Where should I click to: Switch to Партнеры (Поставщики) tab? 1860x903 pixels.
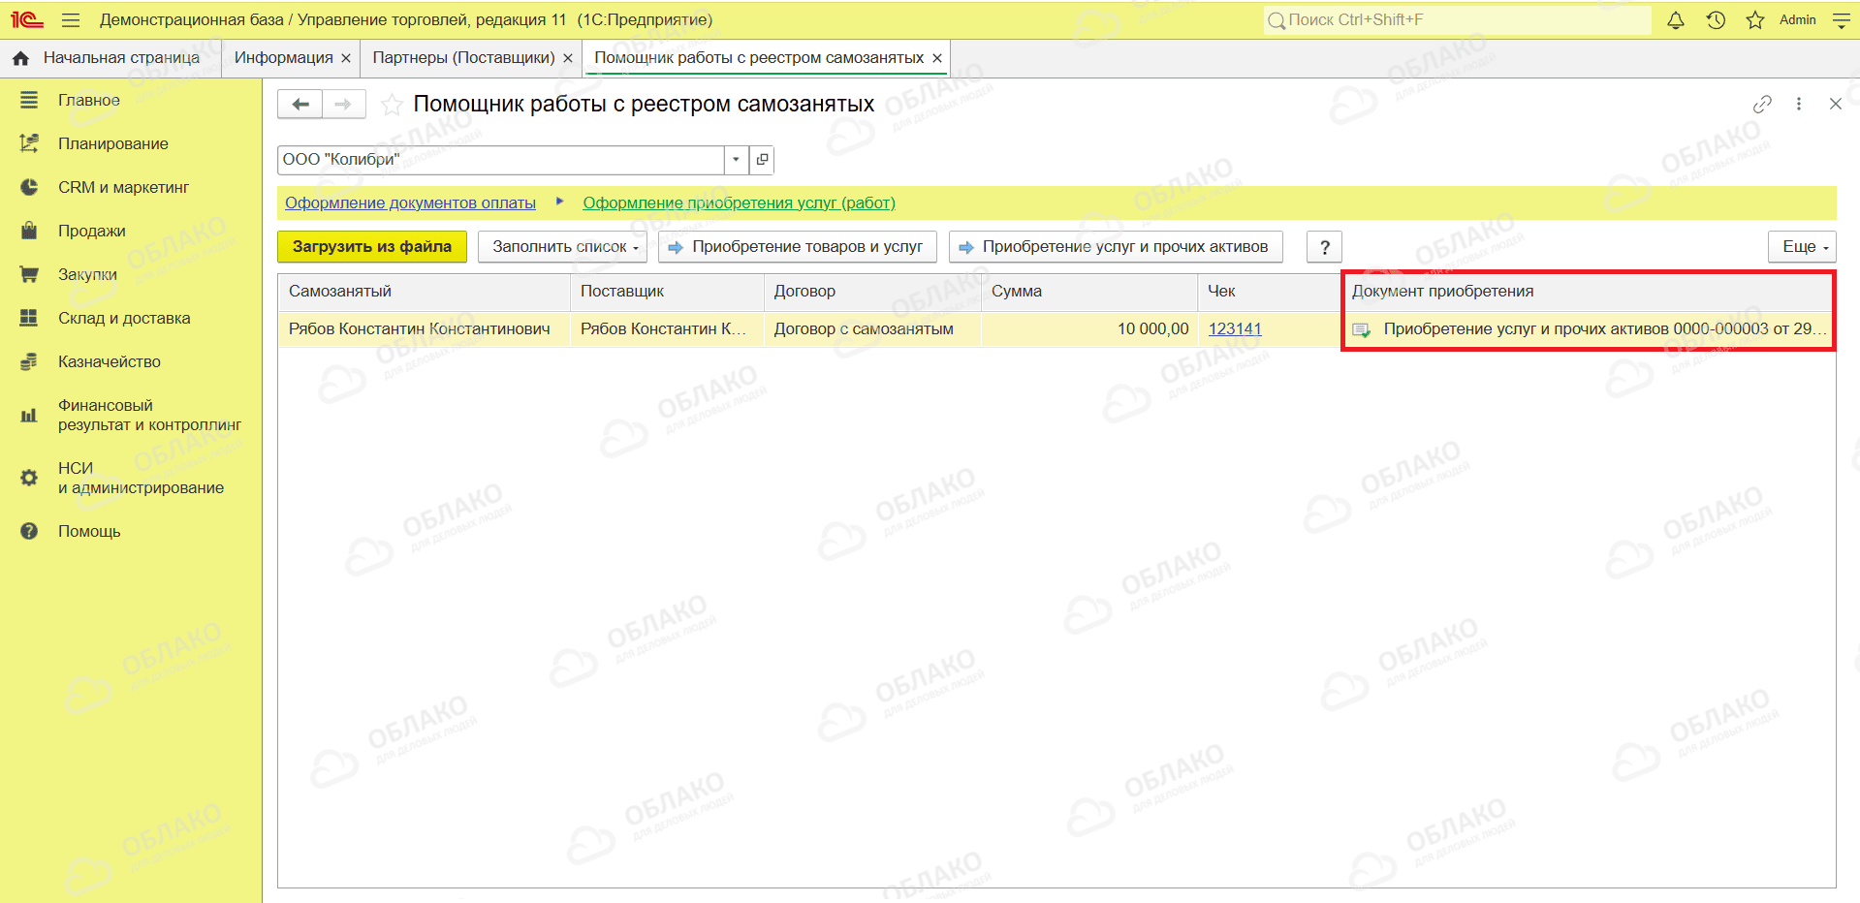(463, 58)
